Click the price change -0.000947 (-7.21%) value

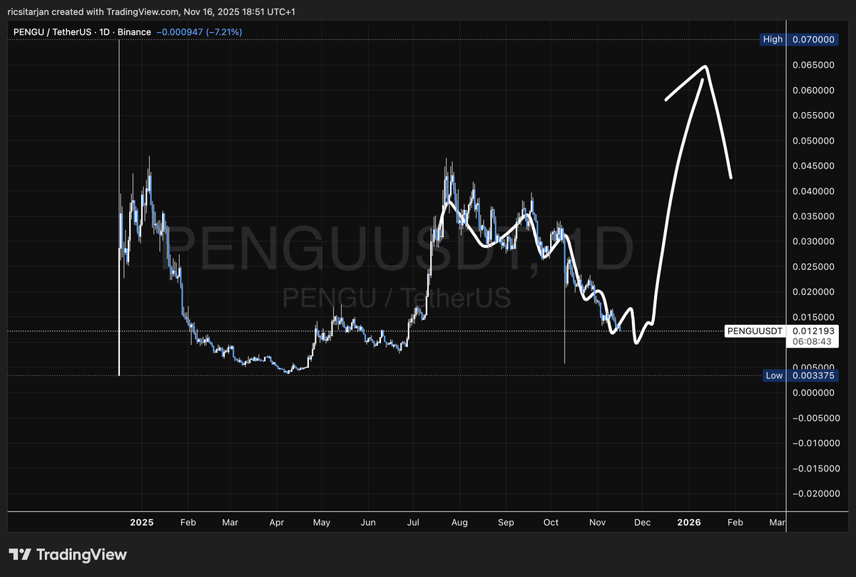point(199,32)
